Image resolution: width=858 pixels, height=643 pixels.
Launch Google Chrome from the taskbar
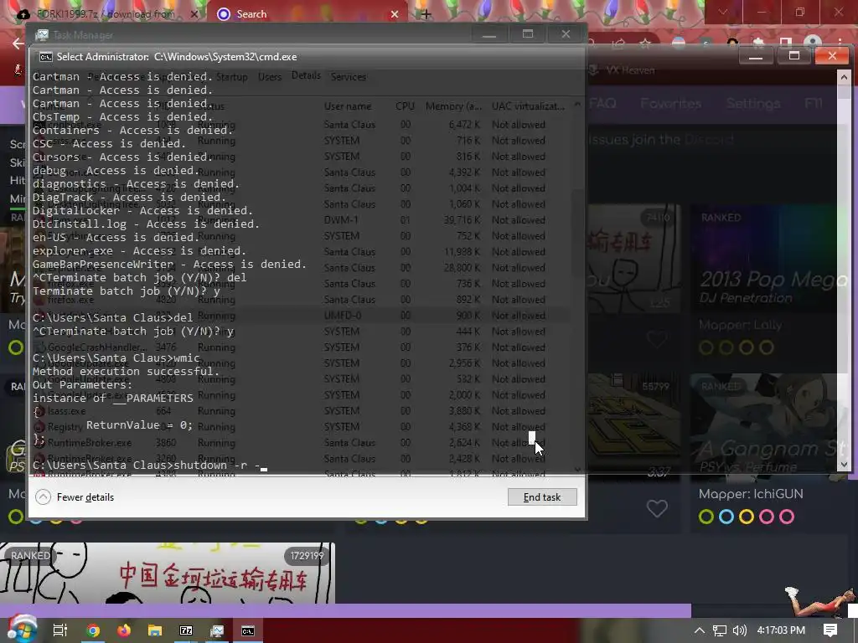tap(93, 630)
